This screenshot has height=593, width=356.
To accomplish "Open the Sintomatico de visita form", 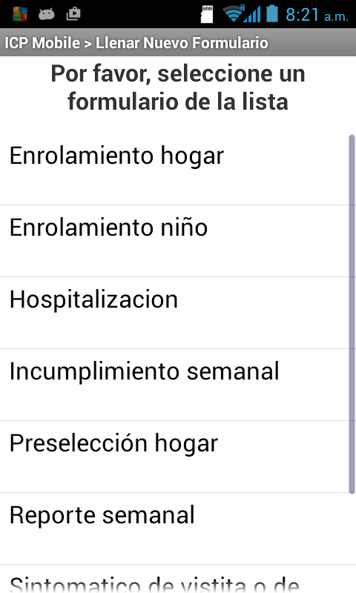I will [x=178, y=579].
